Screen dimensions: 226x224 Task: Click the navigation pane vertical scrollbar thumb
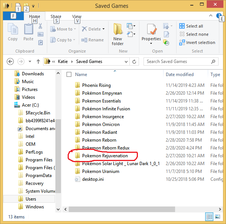coord(58,156)
